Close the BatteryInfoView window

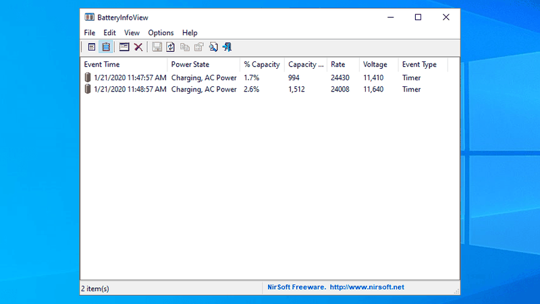[446, 18]
